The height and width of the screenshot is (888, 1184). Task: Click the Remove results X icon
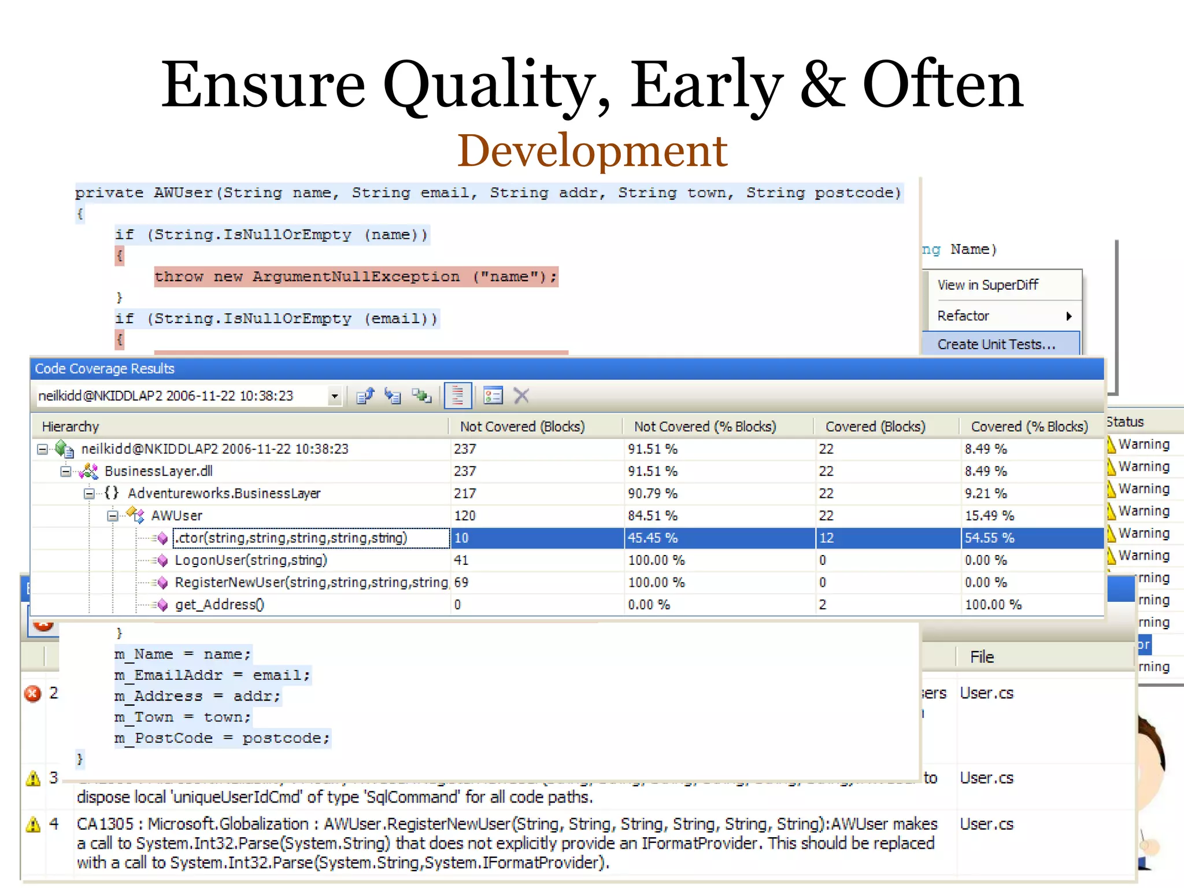521,396
